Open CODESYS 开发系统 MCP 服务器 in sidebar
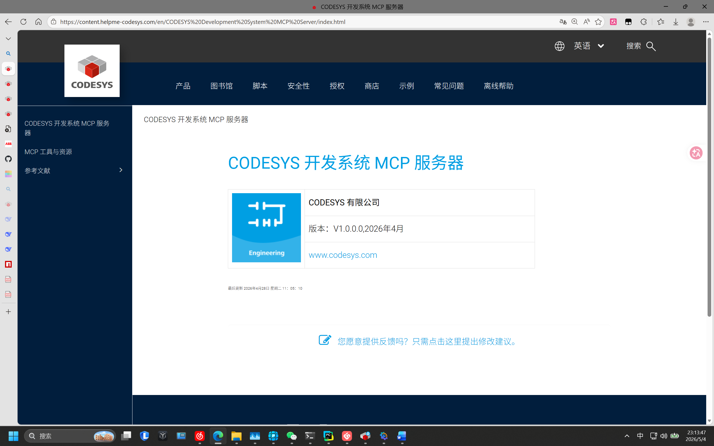The image size is (714, 446). (x=67, y=128)
